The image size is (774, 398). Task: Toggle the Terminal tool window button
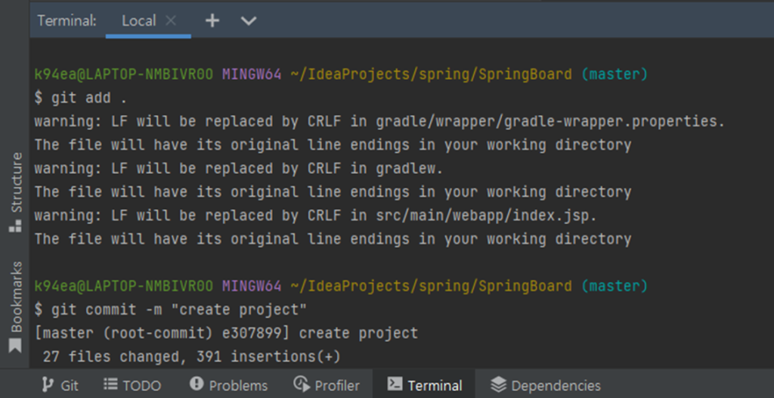click(x=425, y=385)
